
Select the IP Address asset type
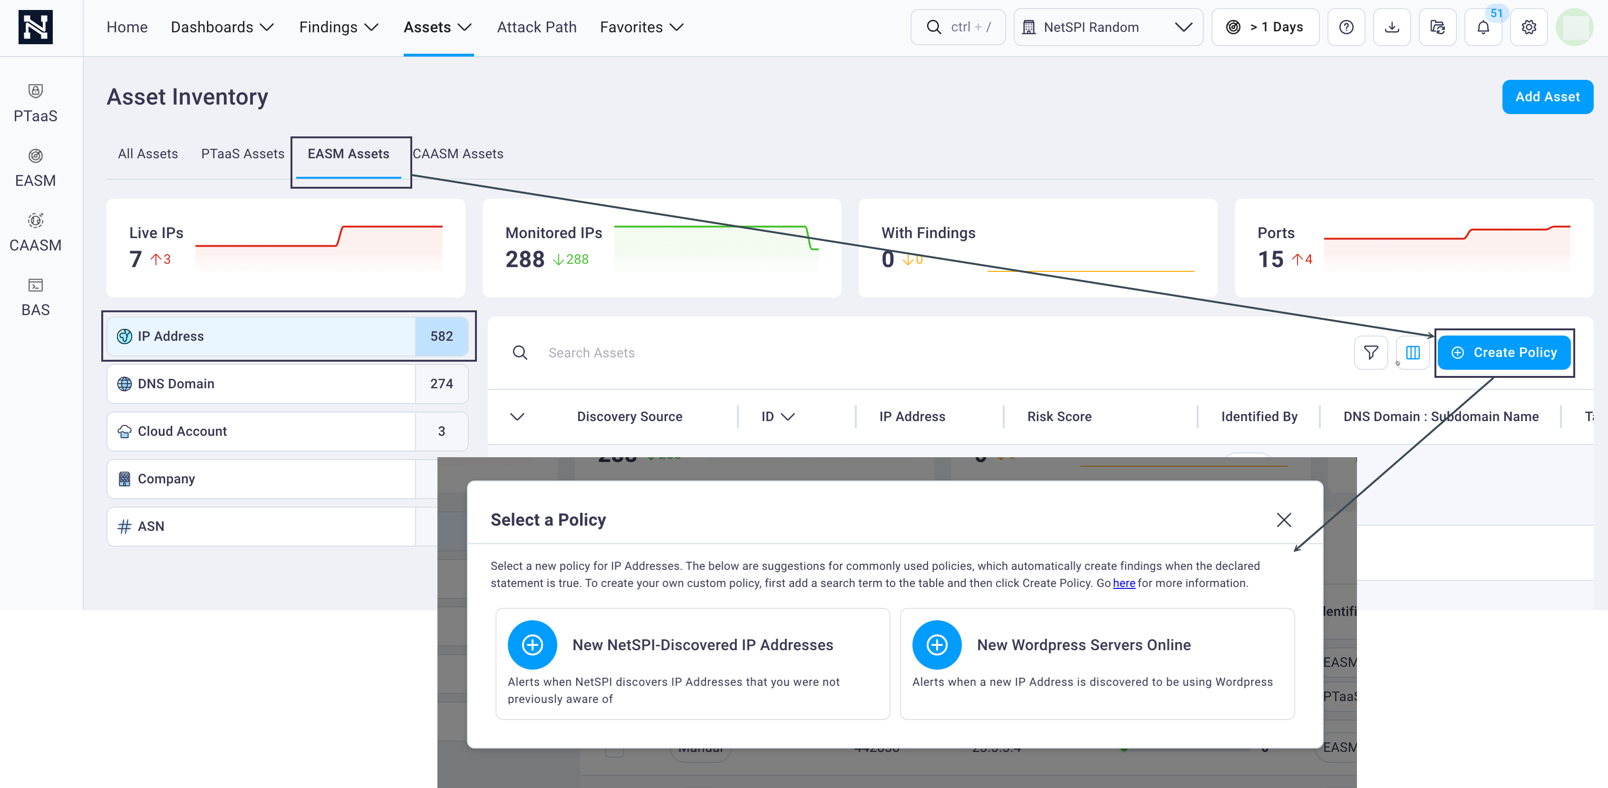287,336
